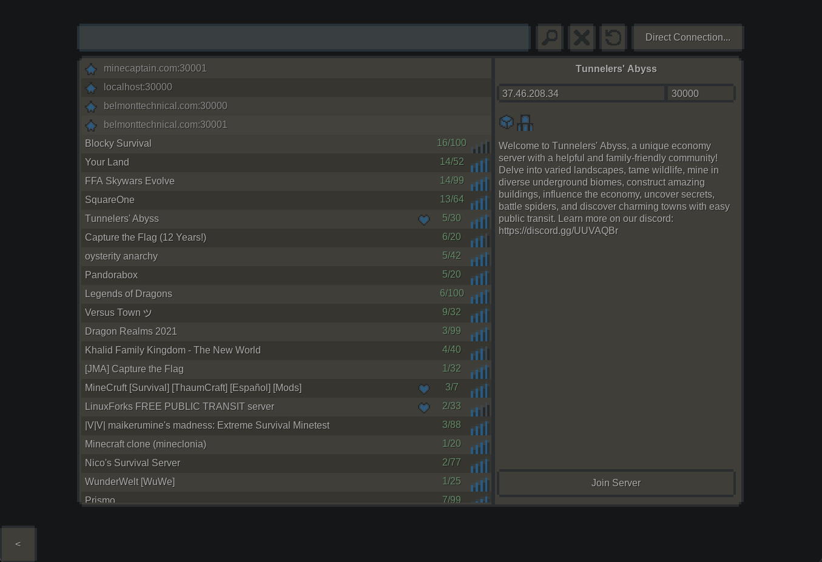Click the address field showing 37.46.208.34
The image size is (822, 562).
click(581, 93)
